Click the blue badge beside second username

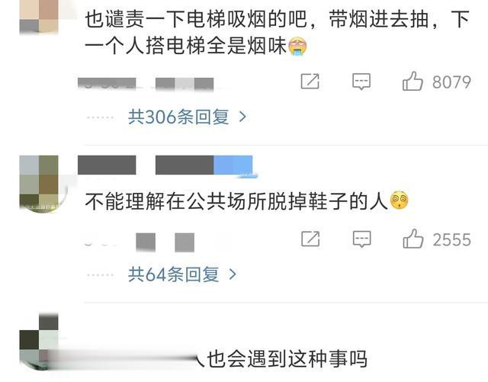coord(233,165)
